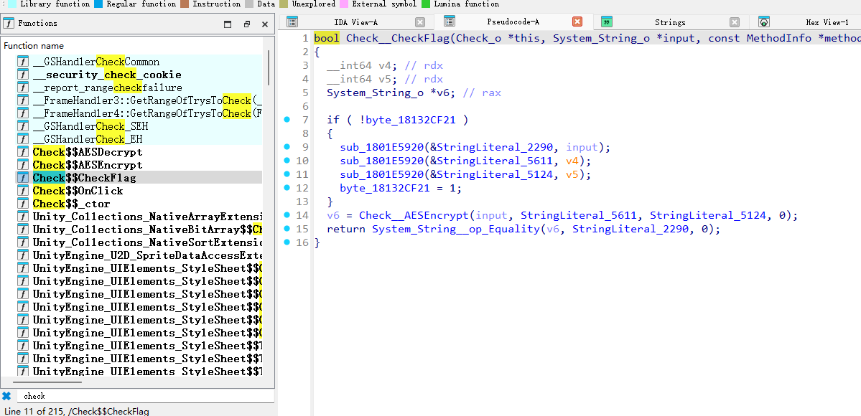Click the Regular function legend color swatch
Screen dimensions: 861x416
click(99, 4)
